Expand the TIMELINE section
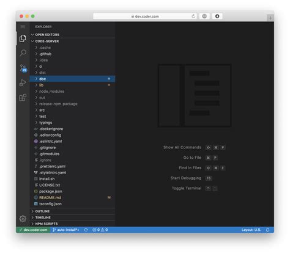290x254 pixels. click(x=73, y=217)
